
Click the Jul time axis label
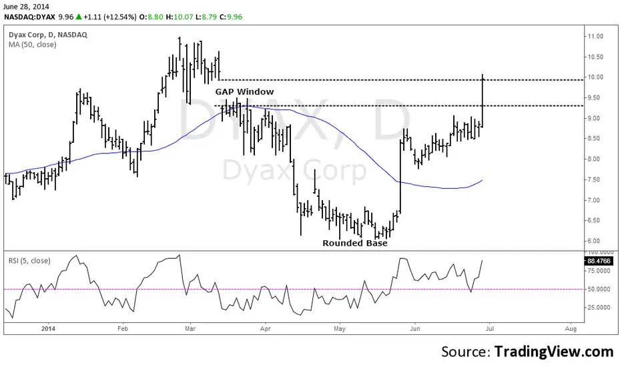click(490, 328)
